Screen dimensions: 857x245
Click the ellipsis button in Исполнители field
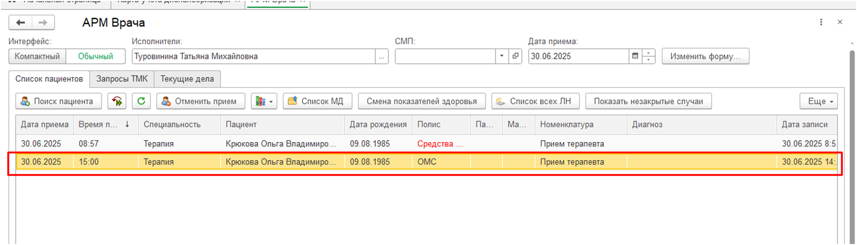381,56
